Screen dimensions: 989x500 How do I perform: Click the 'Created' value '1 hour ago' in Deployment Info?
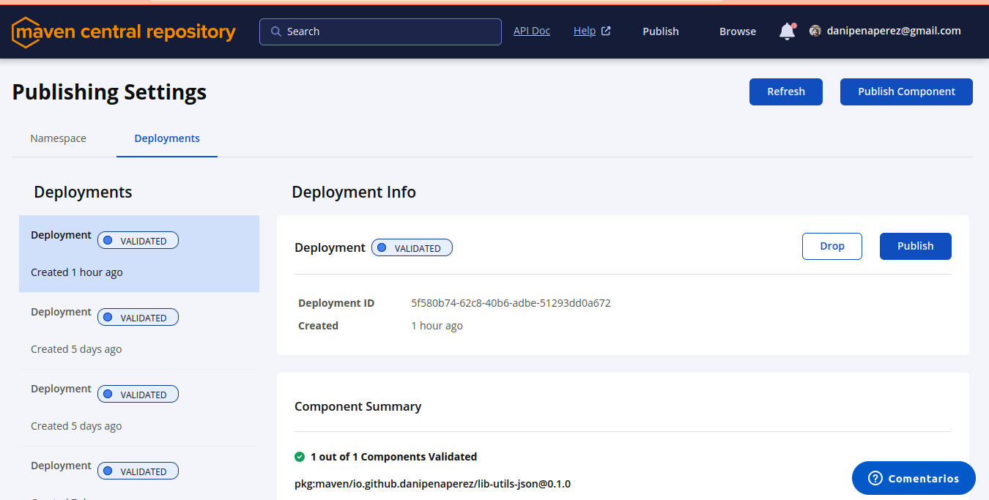[x=437, y=326]
